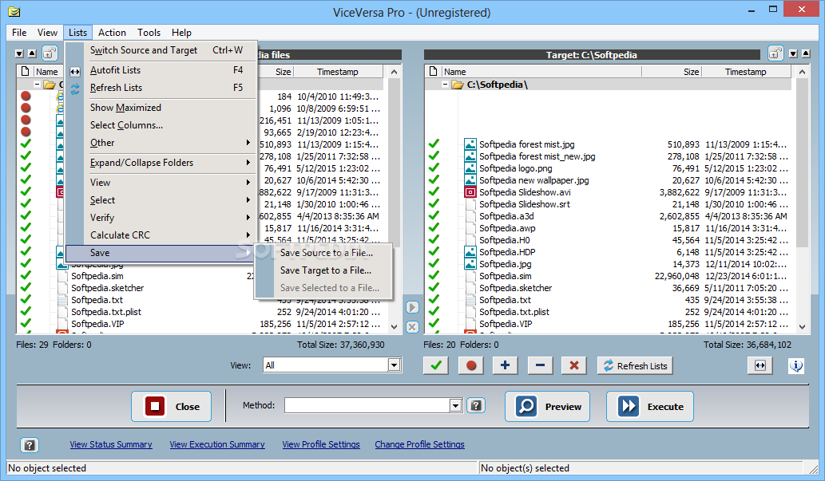825x481 pixels.
Task: Click the source panel down arrow button
Action: tap(19, 53)
